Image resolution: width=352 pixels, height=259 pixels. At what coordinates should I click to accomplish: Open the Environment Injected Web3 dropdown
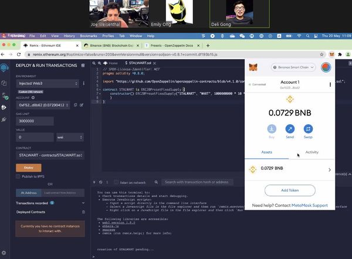tap(47, 84)
